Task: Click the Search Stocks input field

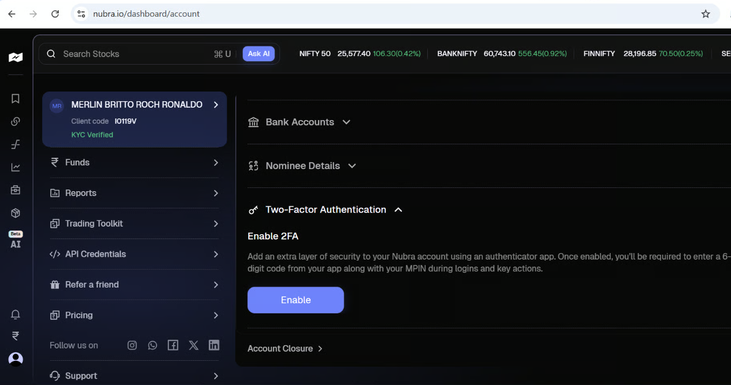Action: [x=135, y=54]
